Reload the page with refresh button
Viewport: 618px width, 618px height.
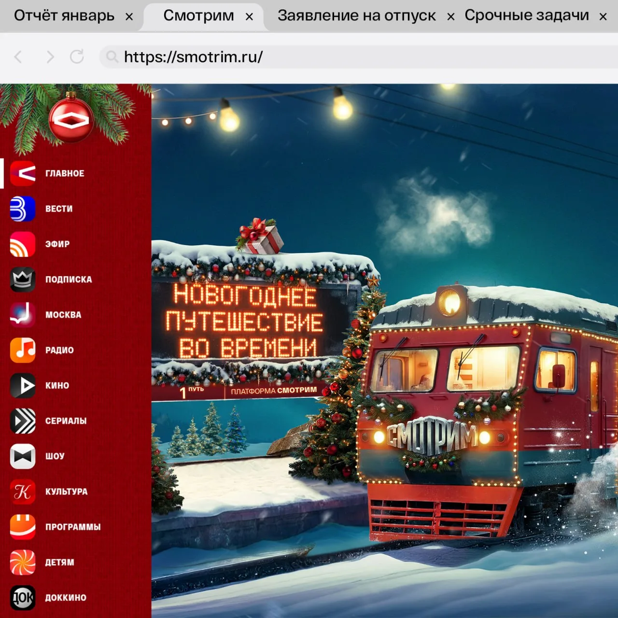pos(77,57)
